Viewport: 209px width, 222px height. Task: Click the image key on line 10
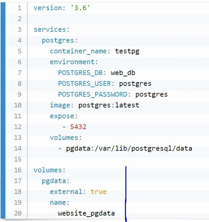point(60,105)
